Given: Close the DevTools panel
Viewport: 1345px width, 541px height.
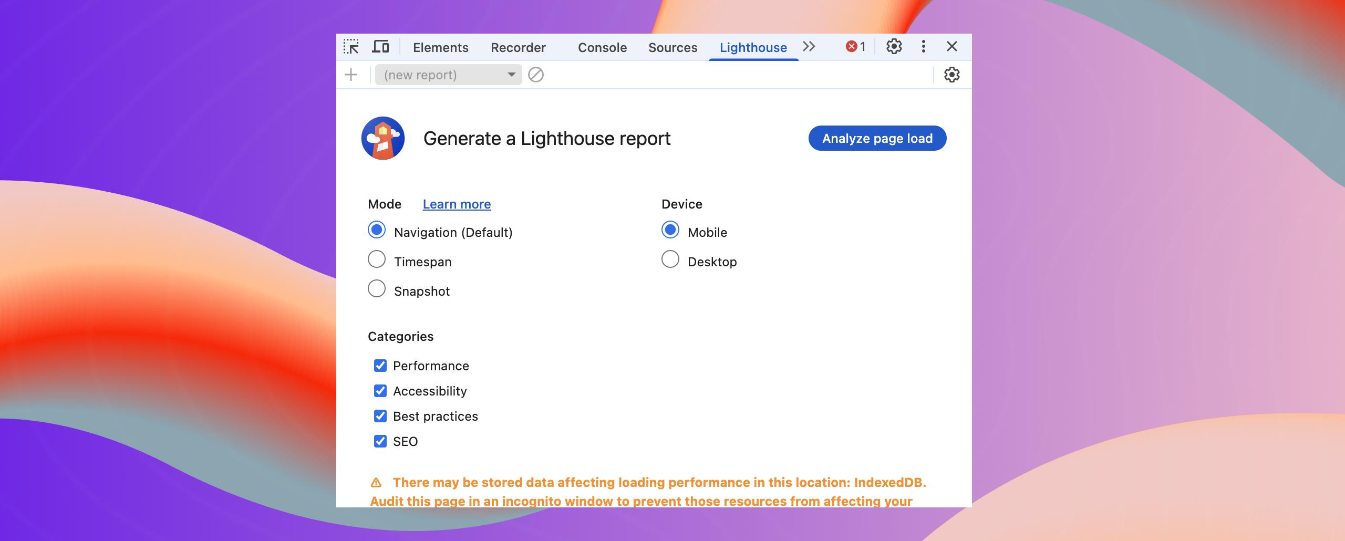Looking at the screenshot, I should pyautogui.click(x=951, y=47).
